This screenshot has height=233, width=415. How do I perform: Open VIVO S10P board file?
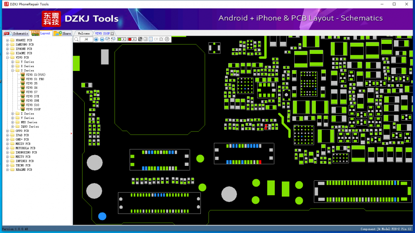33,109
